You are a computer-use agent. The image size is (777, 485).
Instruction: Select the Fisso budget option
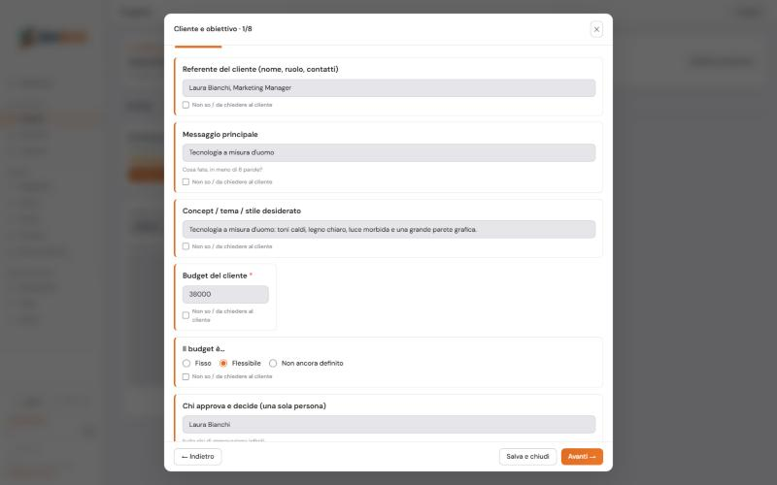pos(186,363)
